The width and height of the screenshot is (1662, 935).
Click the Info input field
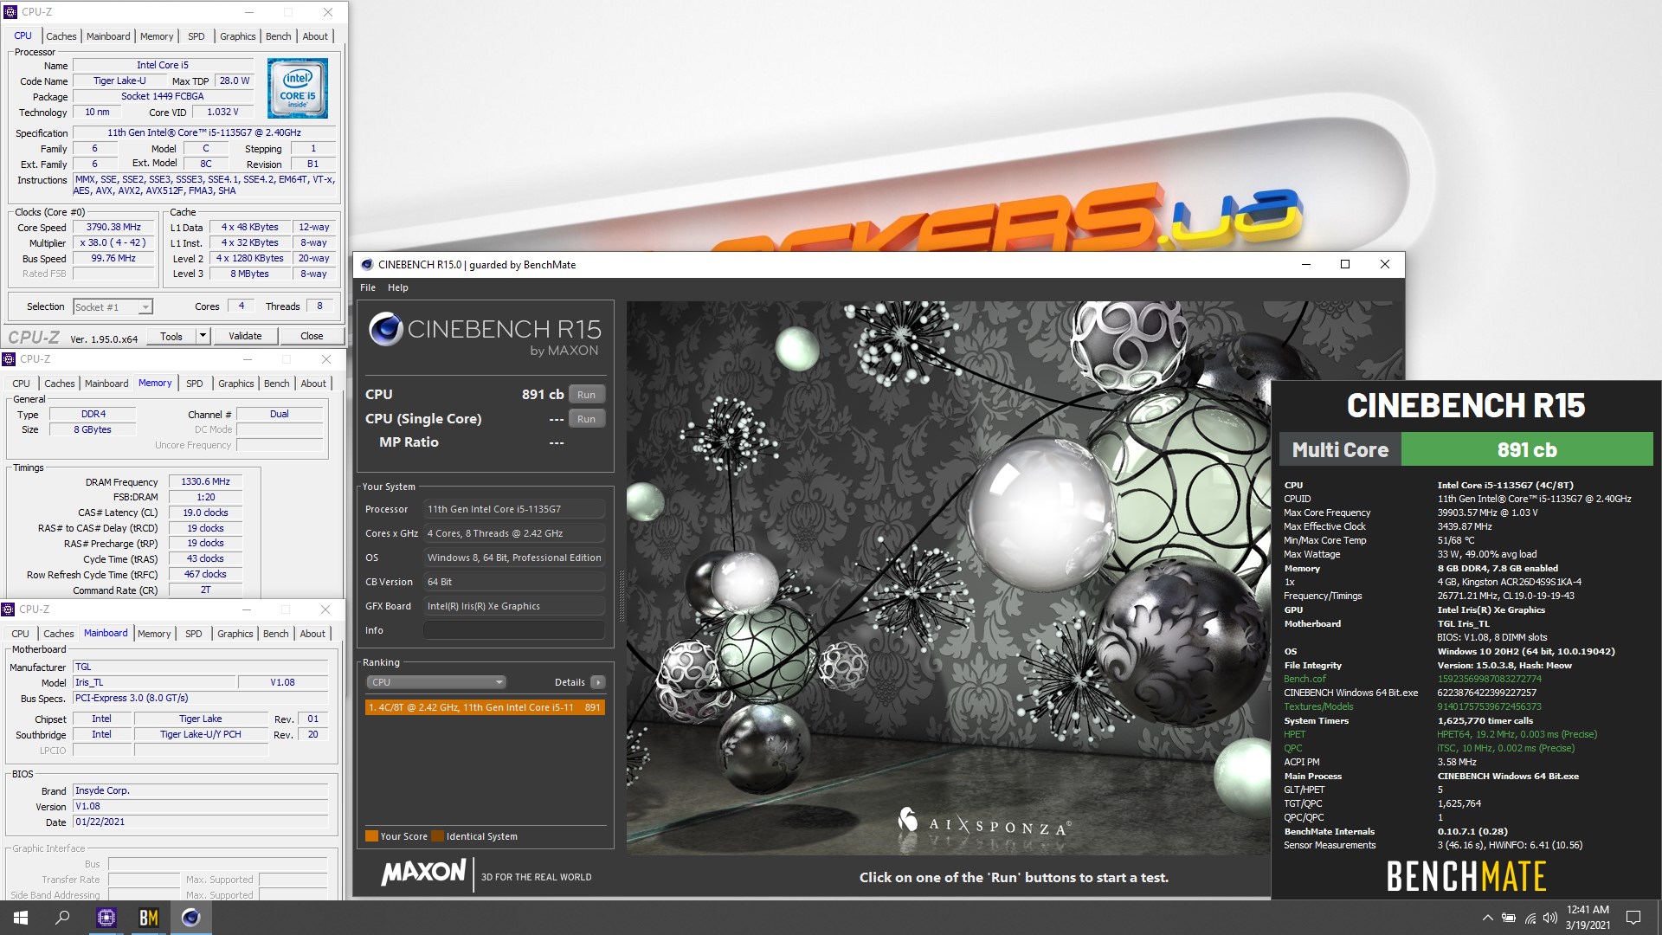[514, 630]
